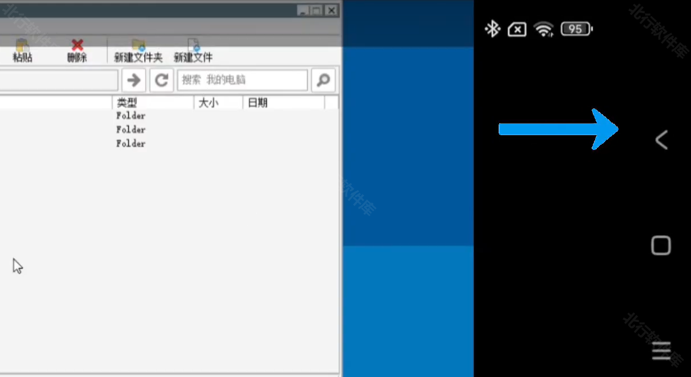Tap the Bluetooth status icon
Viewport: 691px width, 377px height.
[492, 29]
